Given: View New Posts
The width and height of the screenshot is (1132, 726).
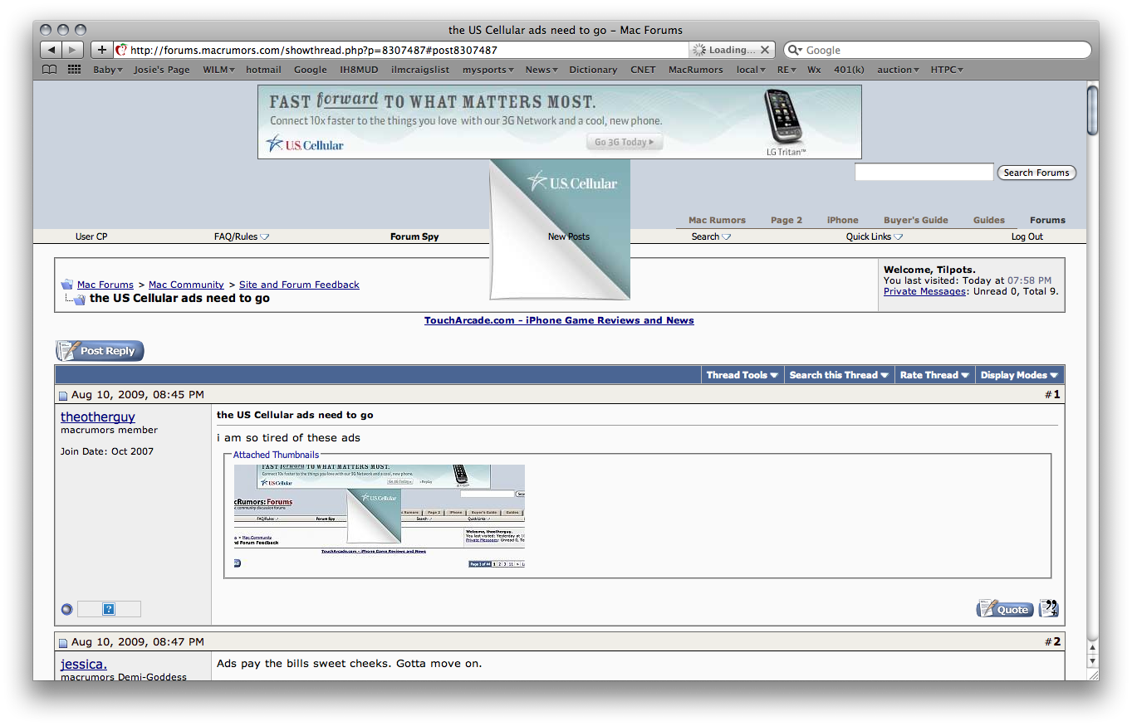Looking at the screenshot, I should pos(569,236).
